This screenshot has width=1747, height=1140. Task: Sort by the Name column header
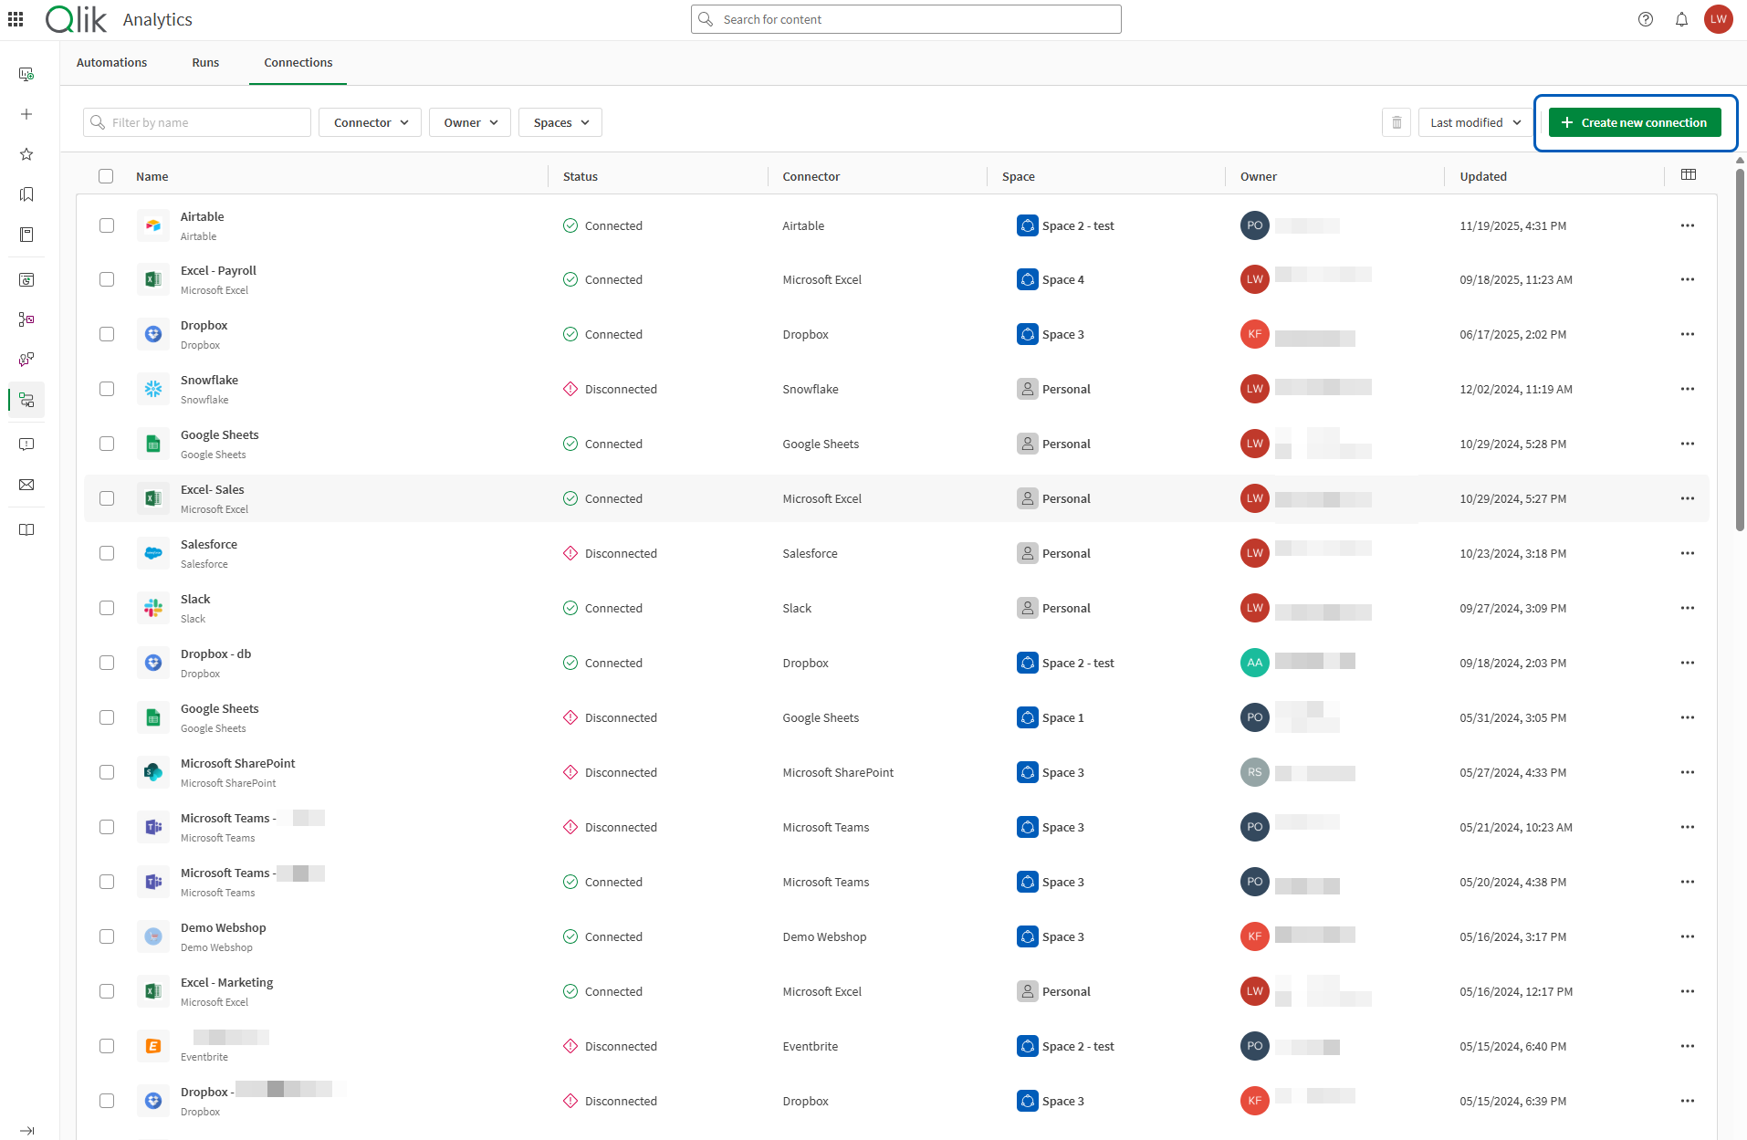click(152, 176)
